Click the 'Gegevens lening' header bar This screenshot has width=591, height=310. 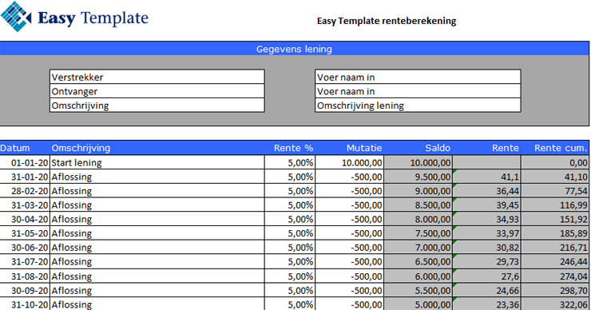(x=295, y=49)
